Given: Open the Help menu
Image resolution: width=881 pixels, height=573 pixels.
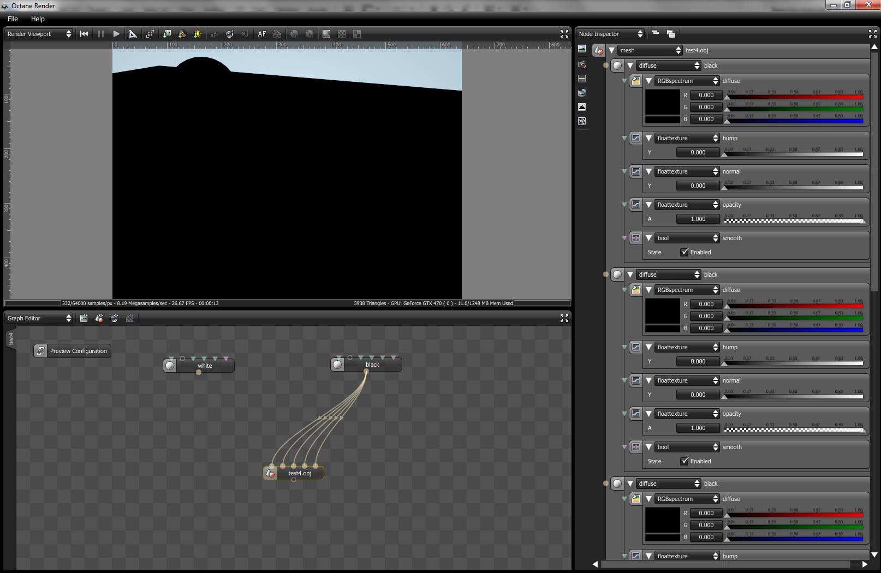Looking at the screenshot, I should tap(38, 19).
